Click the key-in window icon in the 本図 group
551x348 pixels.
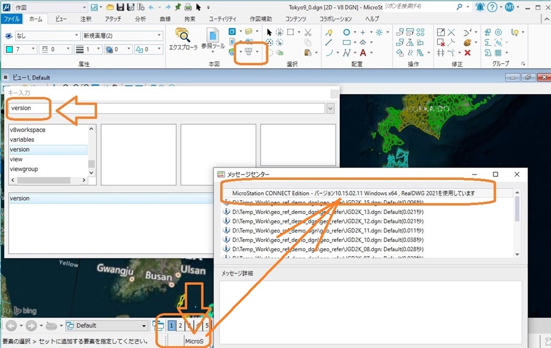248,52
